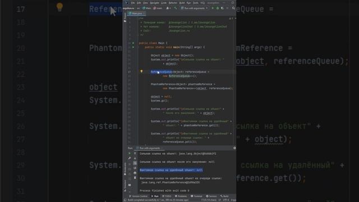359x202 pixels.
Task: Open the Bookmarks sidebar tool window
Action: [x=125, y=169]
